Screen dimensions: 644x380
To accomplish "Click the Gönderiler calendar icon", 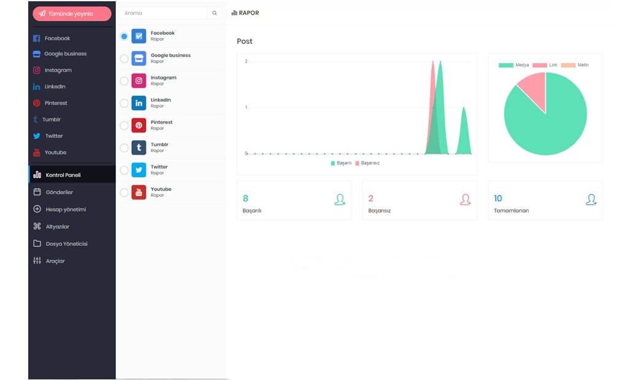I will click(x=37, y=192).
